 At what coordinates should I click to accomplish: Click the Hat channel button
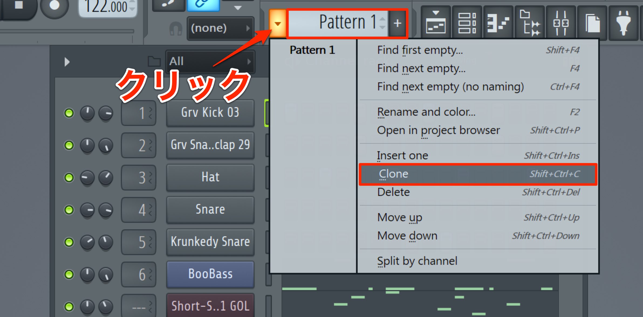coord(210,177)
